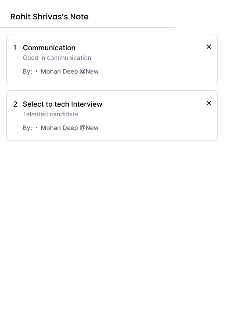Viewport: 226px width, 326px height.
Task: Open the Select to tech Interview title
Action: point(63,104)
